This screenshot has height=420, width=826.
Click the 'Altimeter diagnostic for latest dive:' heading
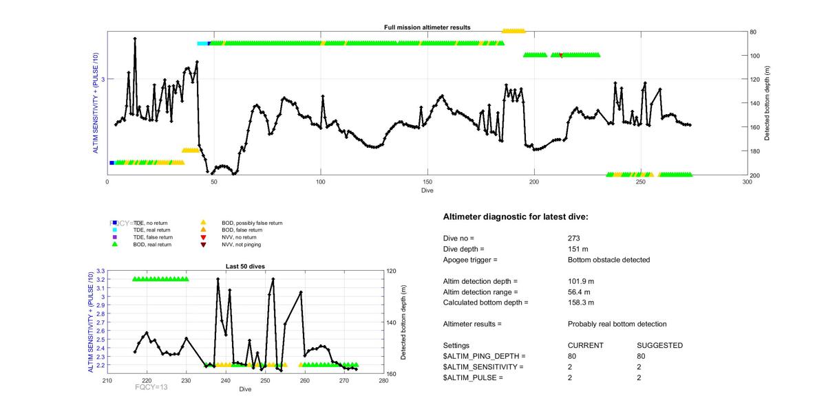516,217
